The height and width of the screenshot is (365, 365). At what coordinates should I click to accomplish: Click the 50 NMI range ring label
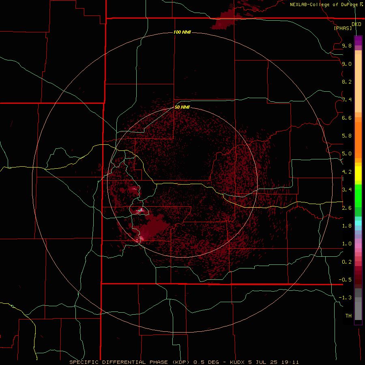click(x=182, y=107)
